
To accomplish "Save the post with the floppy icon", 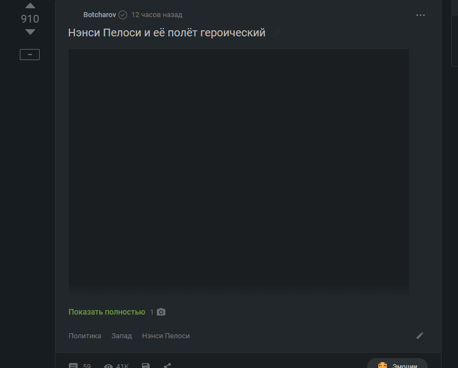I will tap(146, 366).
